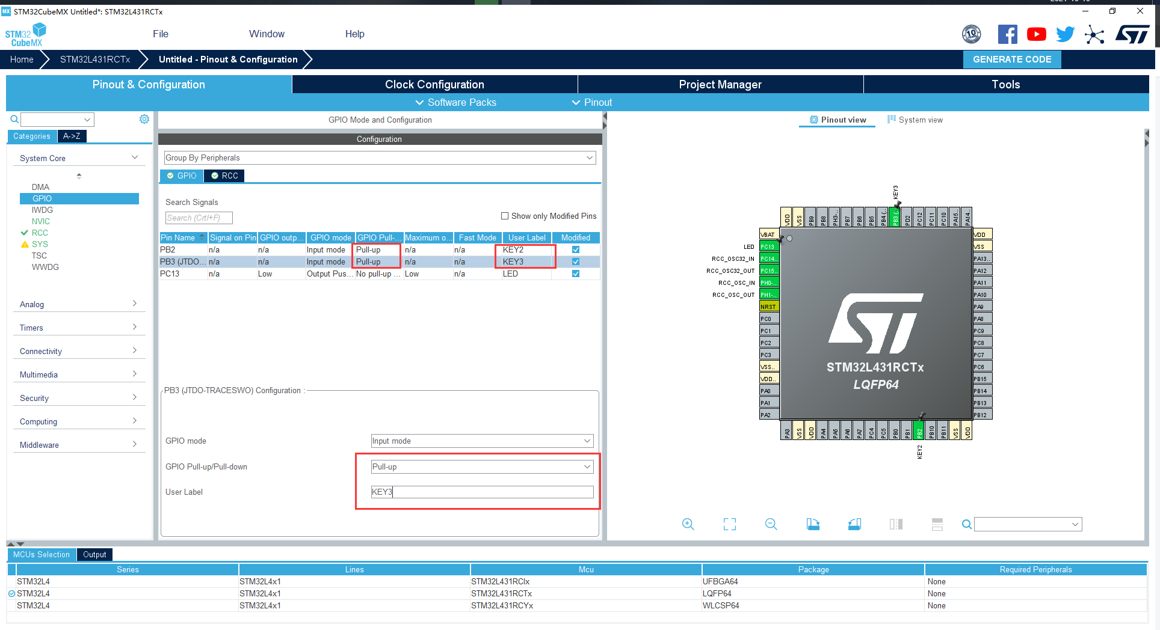Rotate the chip view counter-clockwise
Viewport: 1160px width, 630px height.
point(854,524)
